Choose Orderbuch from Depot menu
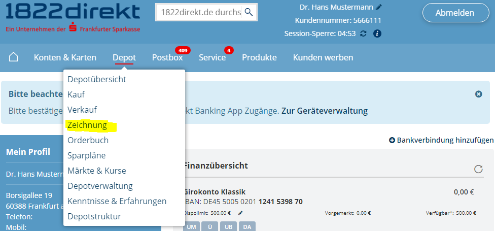The width and height of the screenshot is (495, 231). point(88,140)
